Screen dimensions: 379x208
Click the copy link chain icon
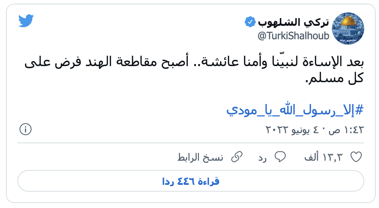[237, 156]
